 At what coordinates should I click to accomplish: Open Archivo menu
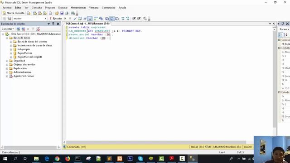pyautogui.click(x=7, y=8)
